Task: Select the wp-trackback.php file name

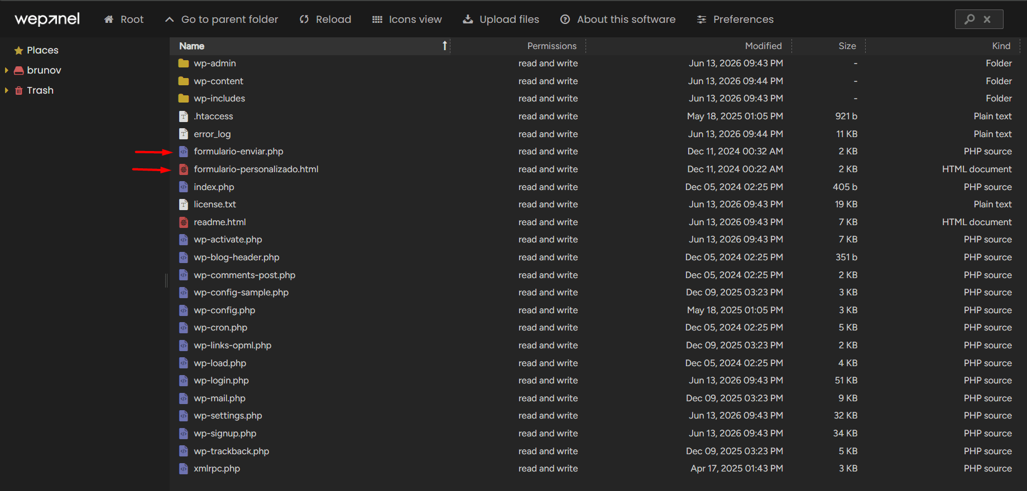Action: pyautogui.click(x=232, y=451)
